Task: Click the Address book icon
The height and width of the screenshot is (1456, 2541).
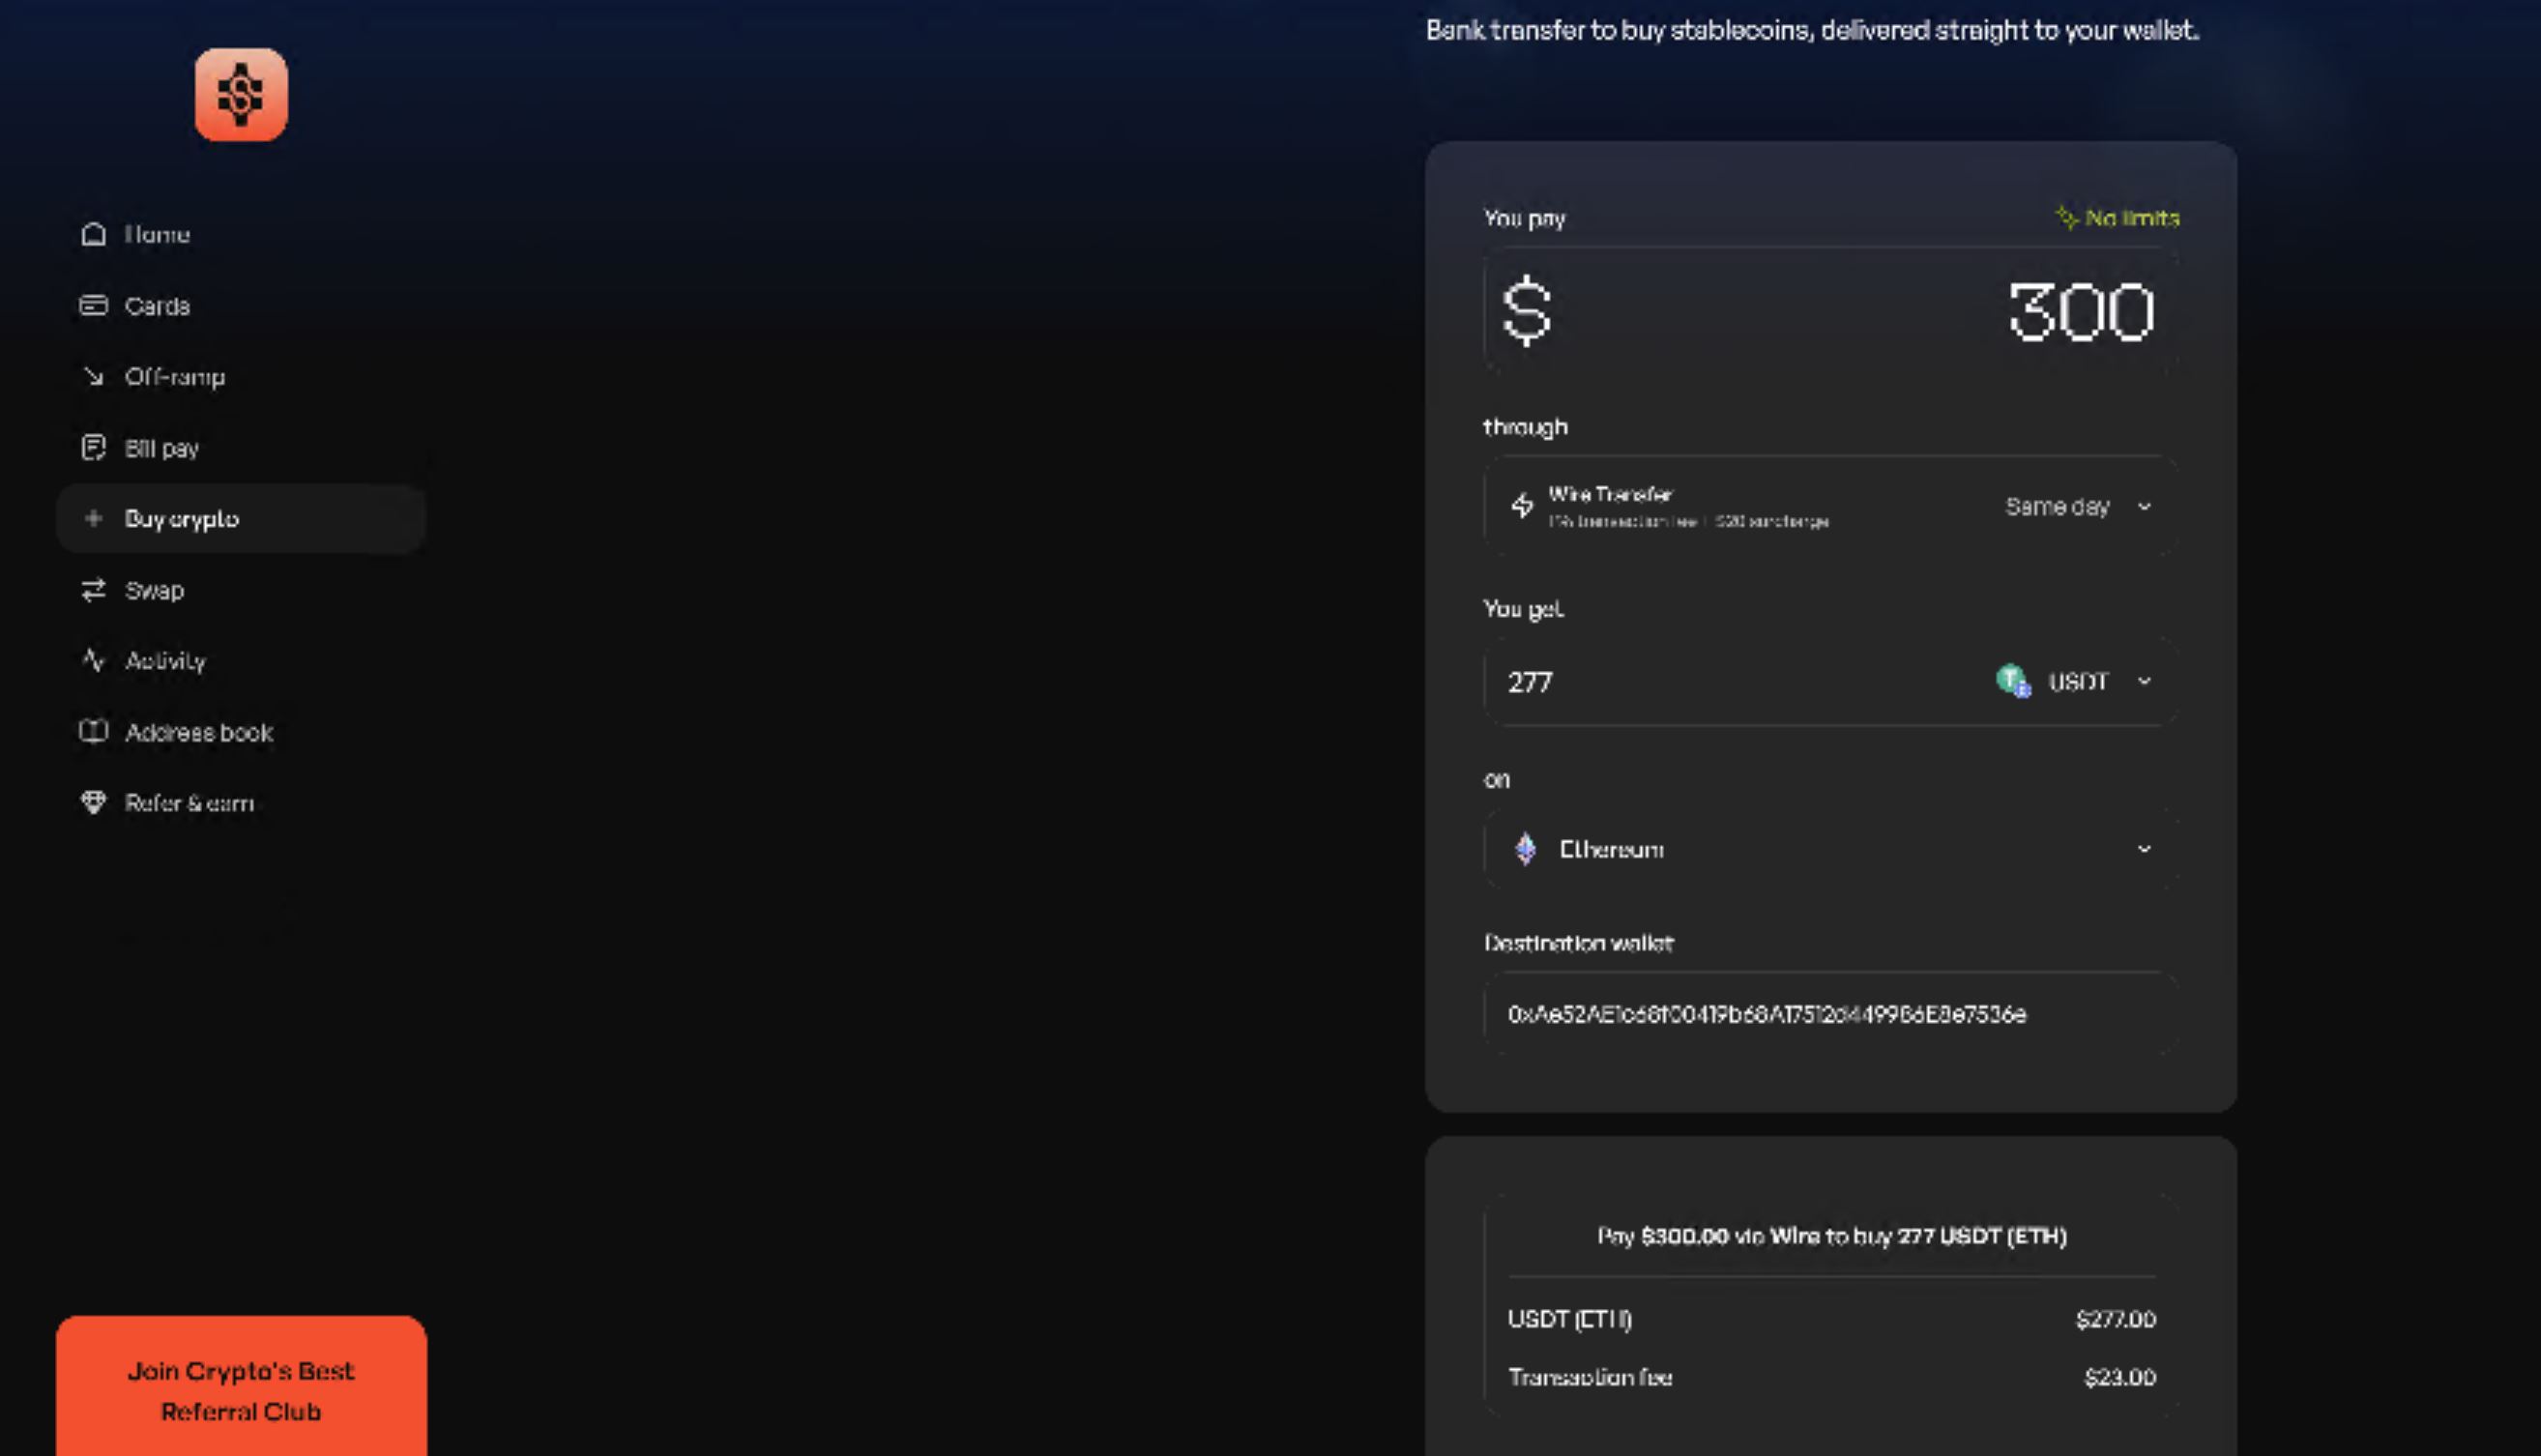Action: (93, 732)
